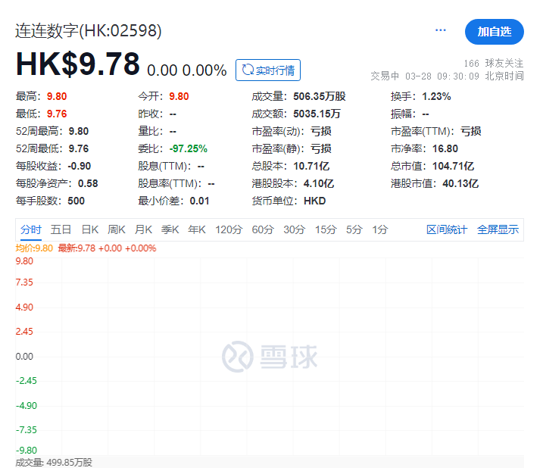This screenshot has height=468, width=543.
Task: Click the 货币单位 value HKD
Action: pos(315,201)
